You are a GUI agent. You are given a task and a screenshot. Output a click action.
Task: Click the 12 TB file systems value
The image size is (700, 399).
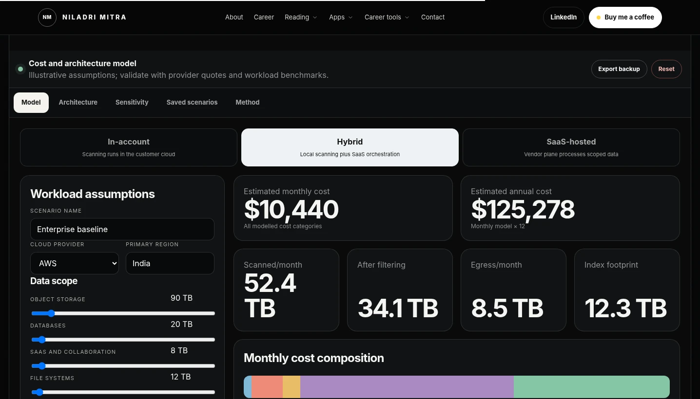pos(180,377)
